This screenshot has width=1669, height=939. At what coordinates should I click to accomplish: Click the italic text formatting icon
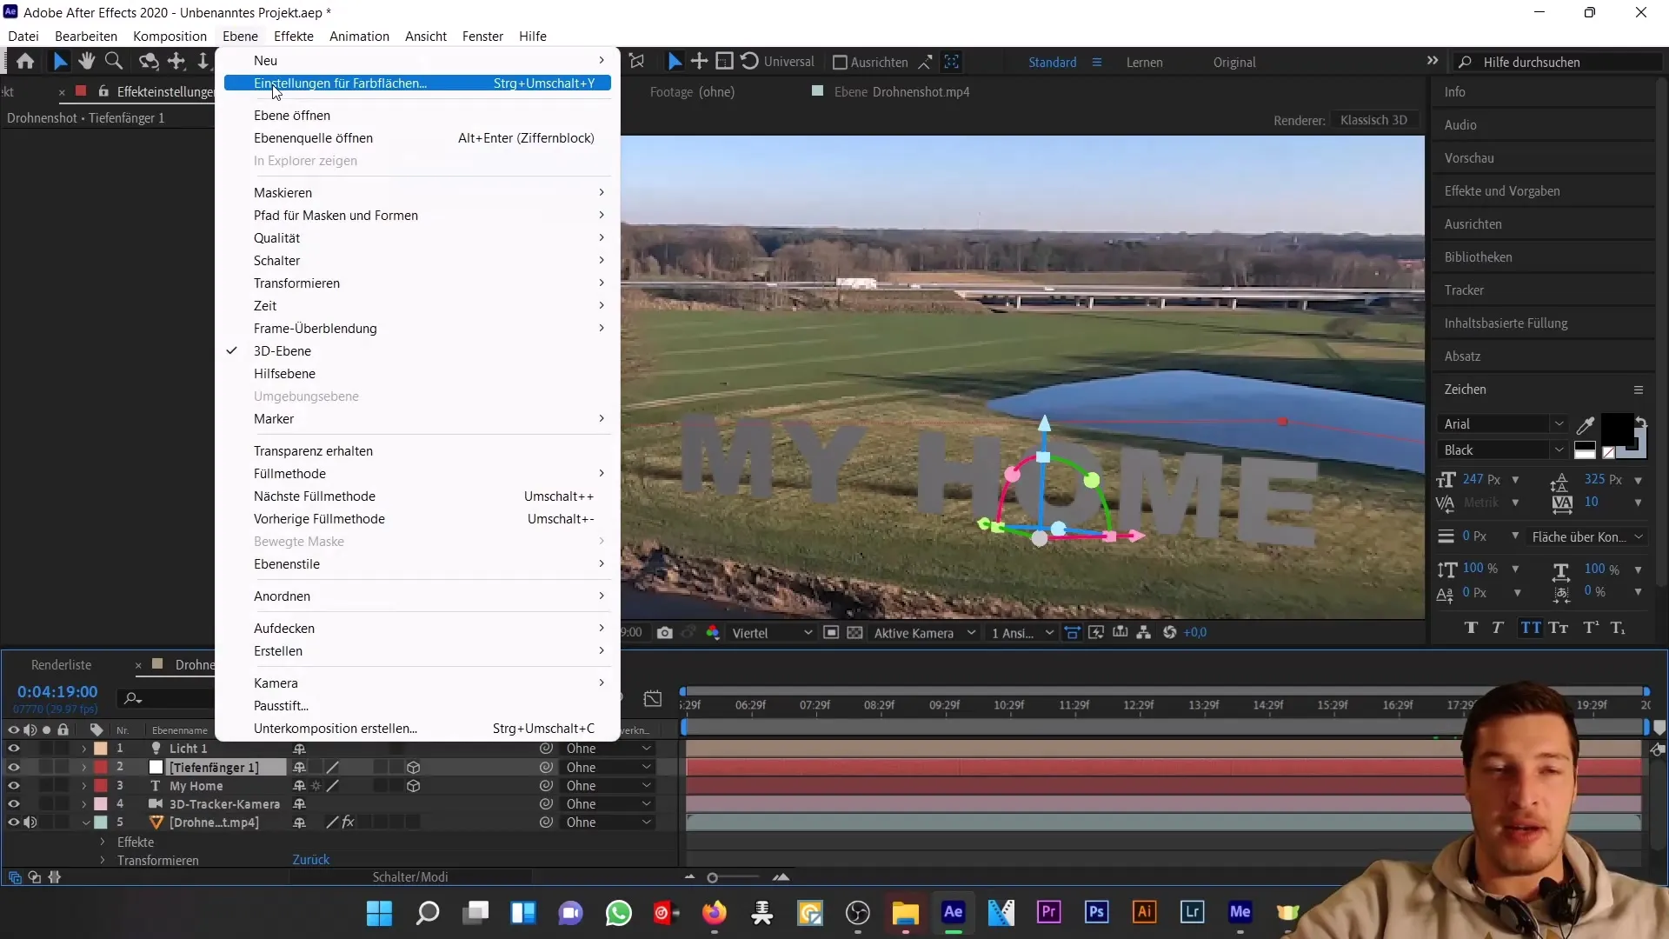tap(1497, 626)
